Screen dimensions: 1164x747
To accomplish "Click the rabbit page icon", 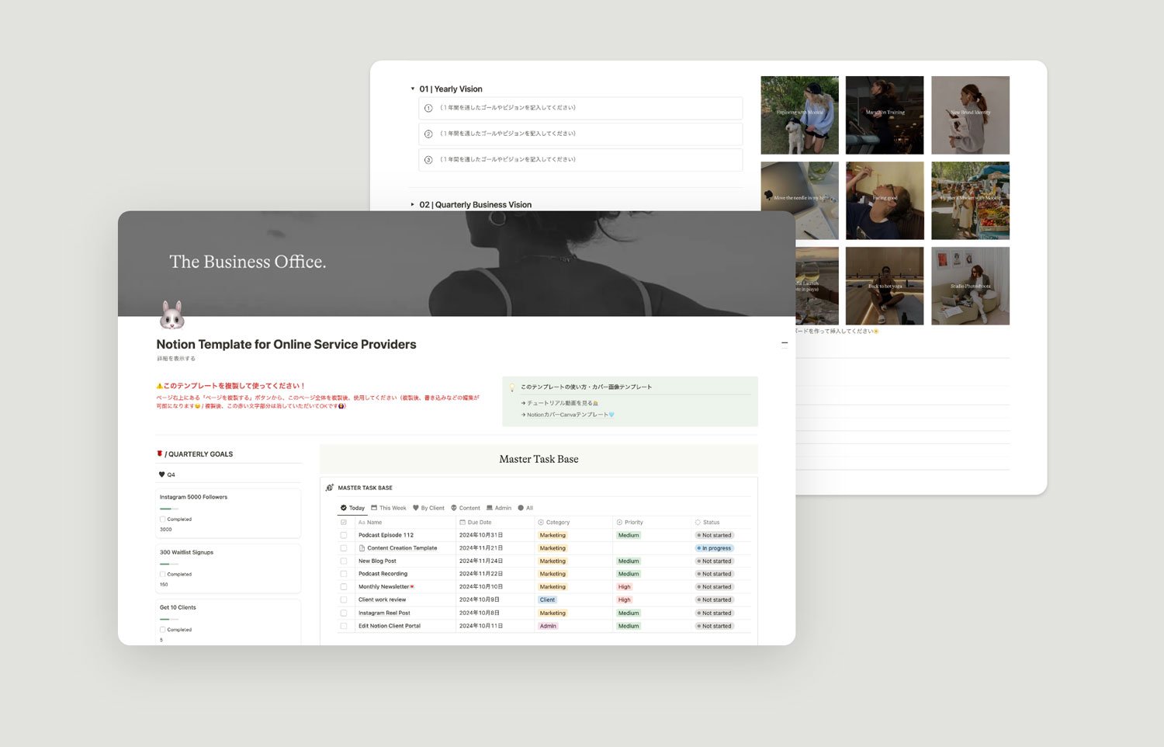I will point(172,315).
